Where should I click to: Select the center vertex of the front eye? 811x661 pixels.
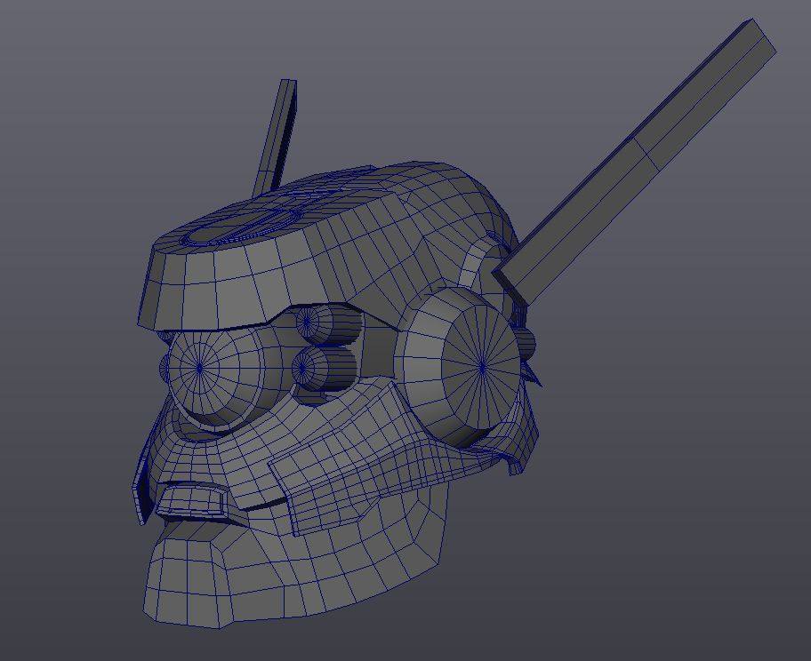pos(199,366)
